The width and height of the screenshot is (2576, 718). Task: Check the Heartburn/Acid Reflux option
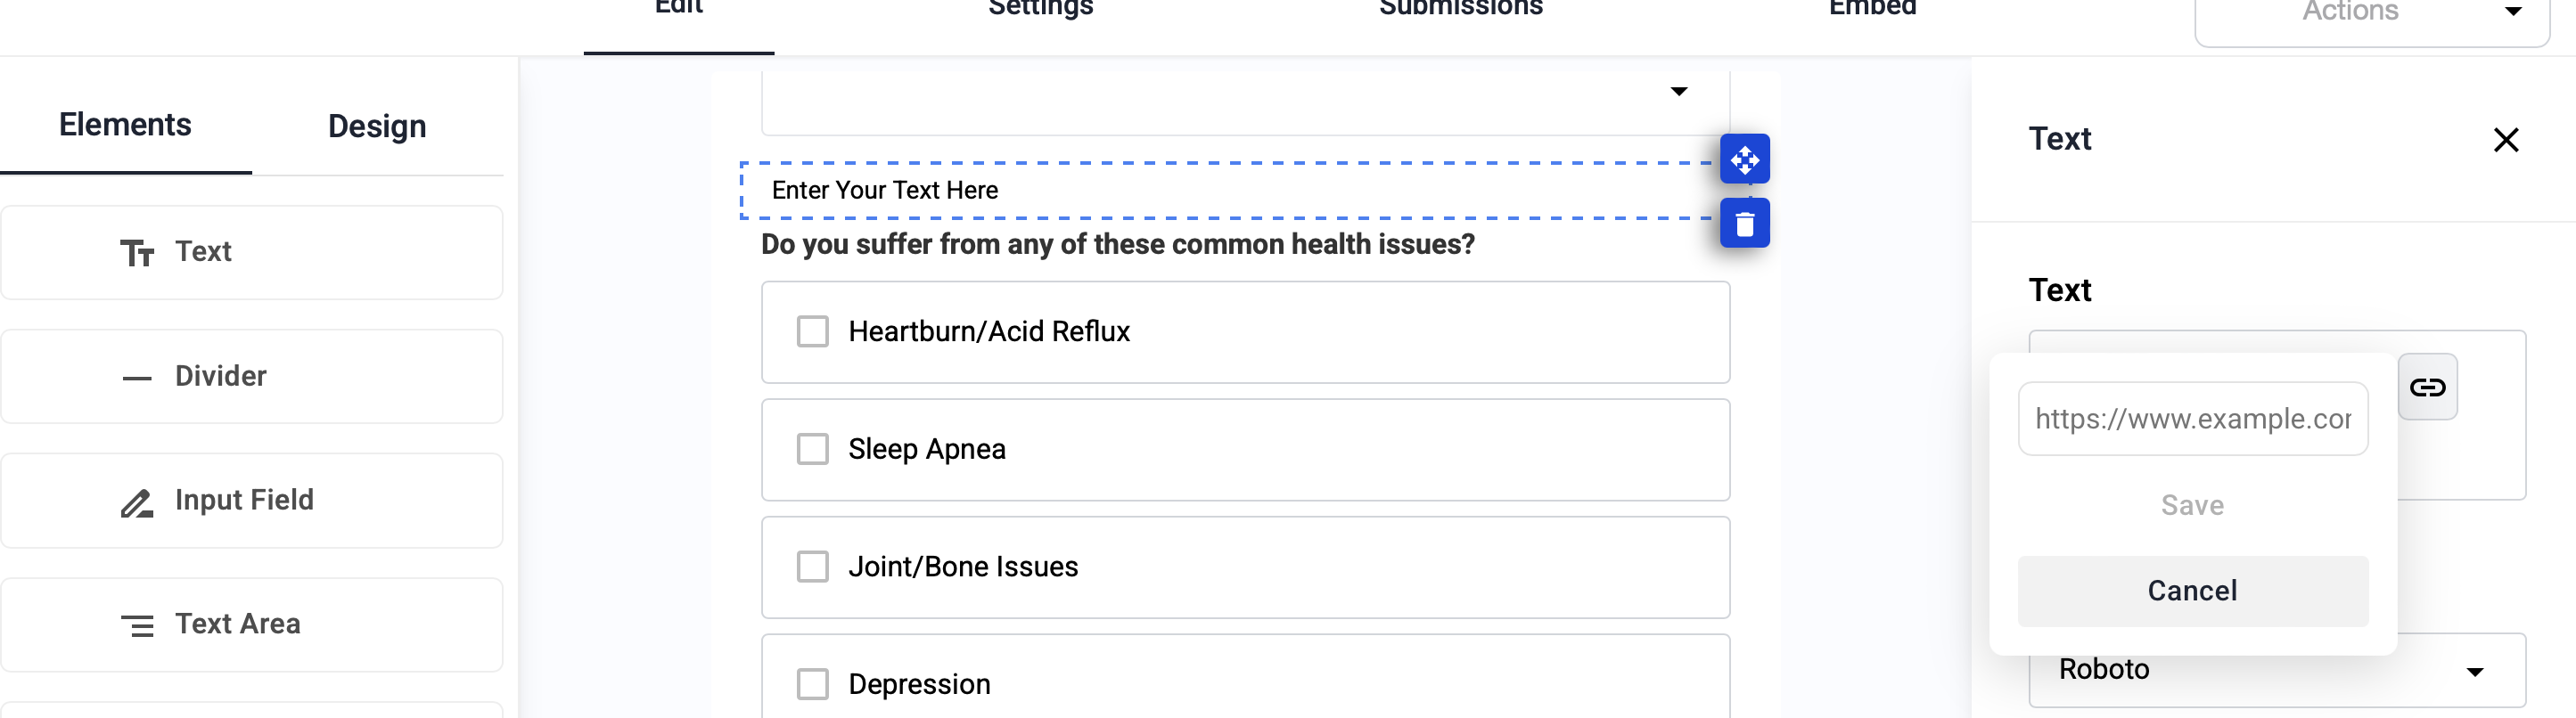click(811, 331)
